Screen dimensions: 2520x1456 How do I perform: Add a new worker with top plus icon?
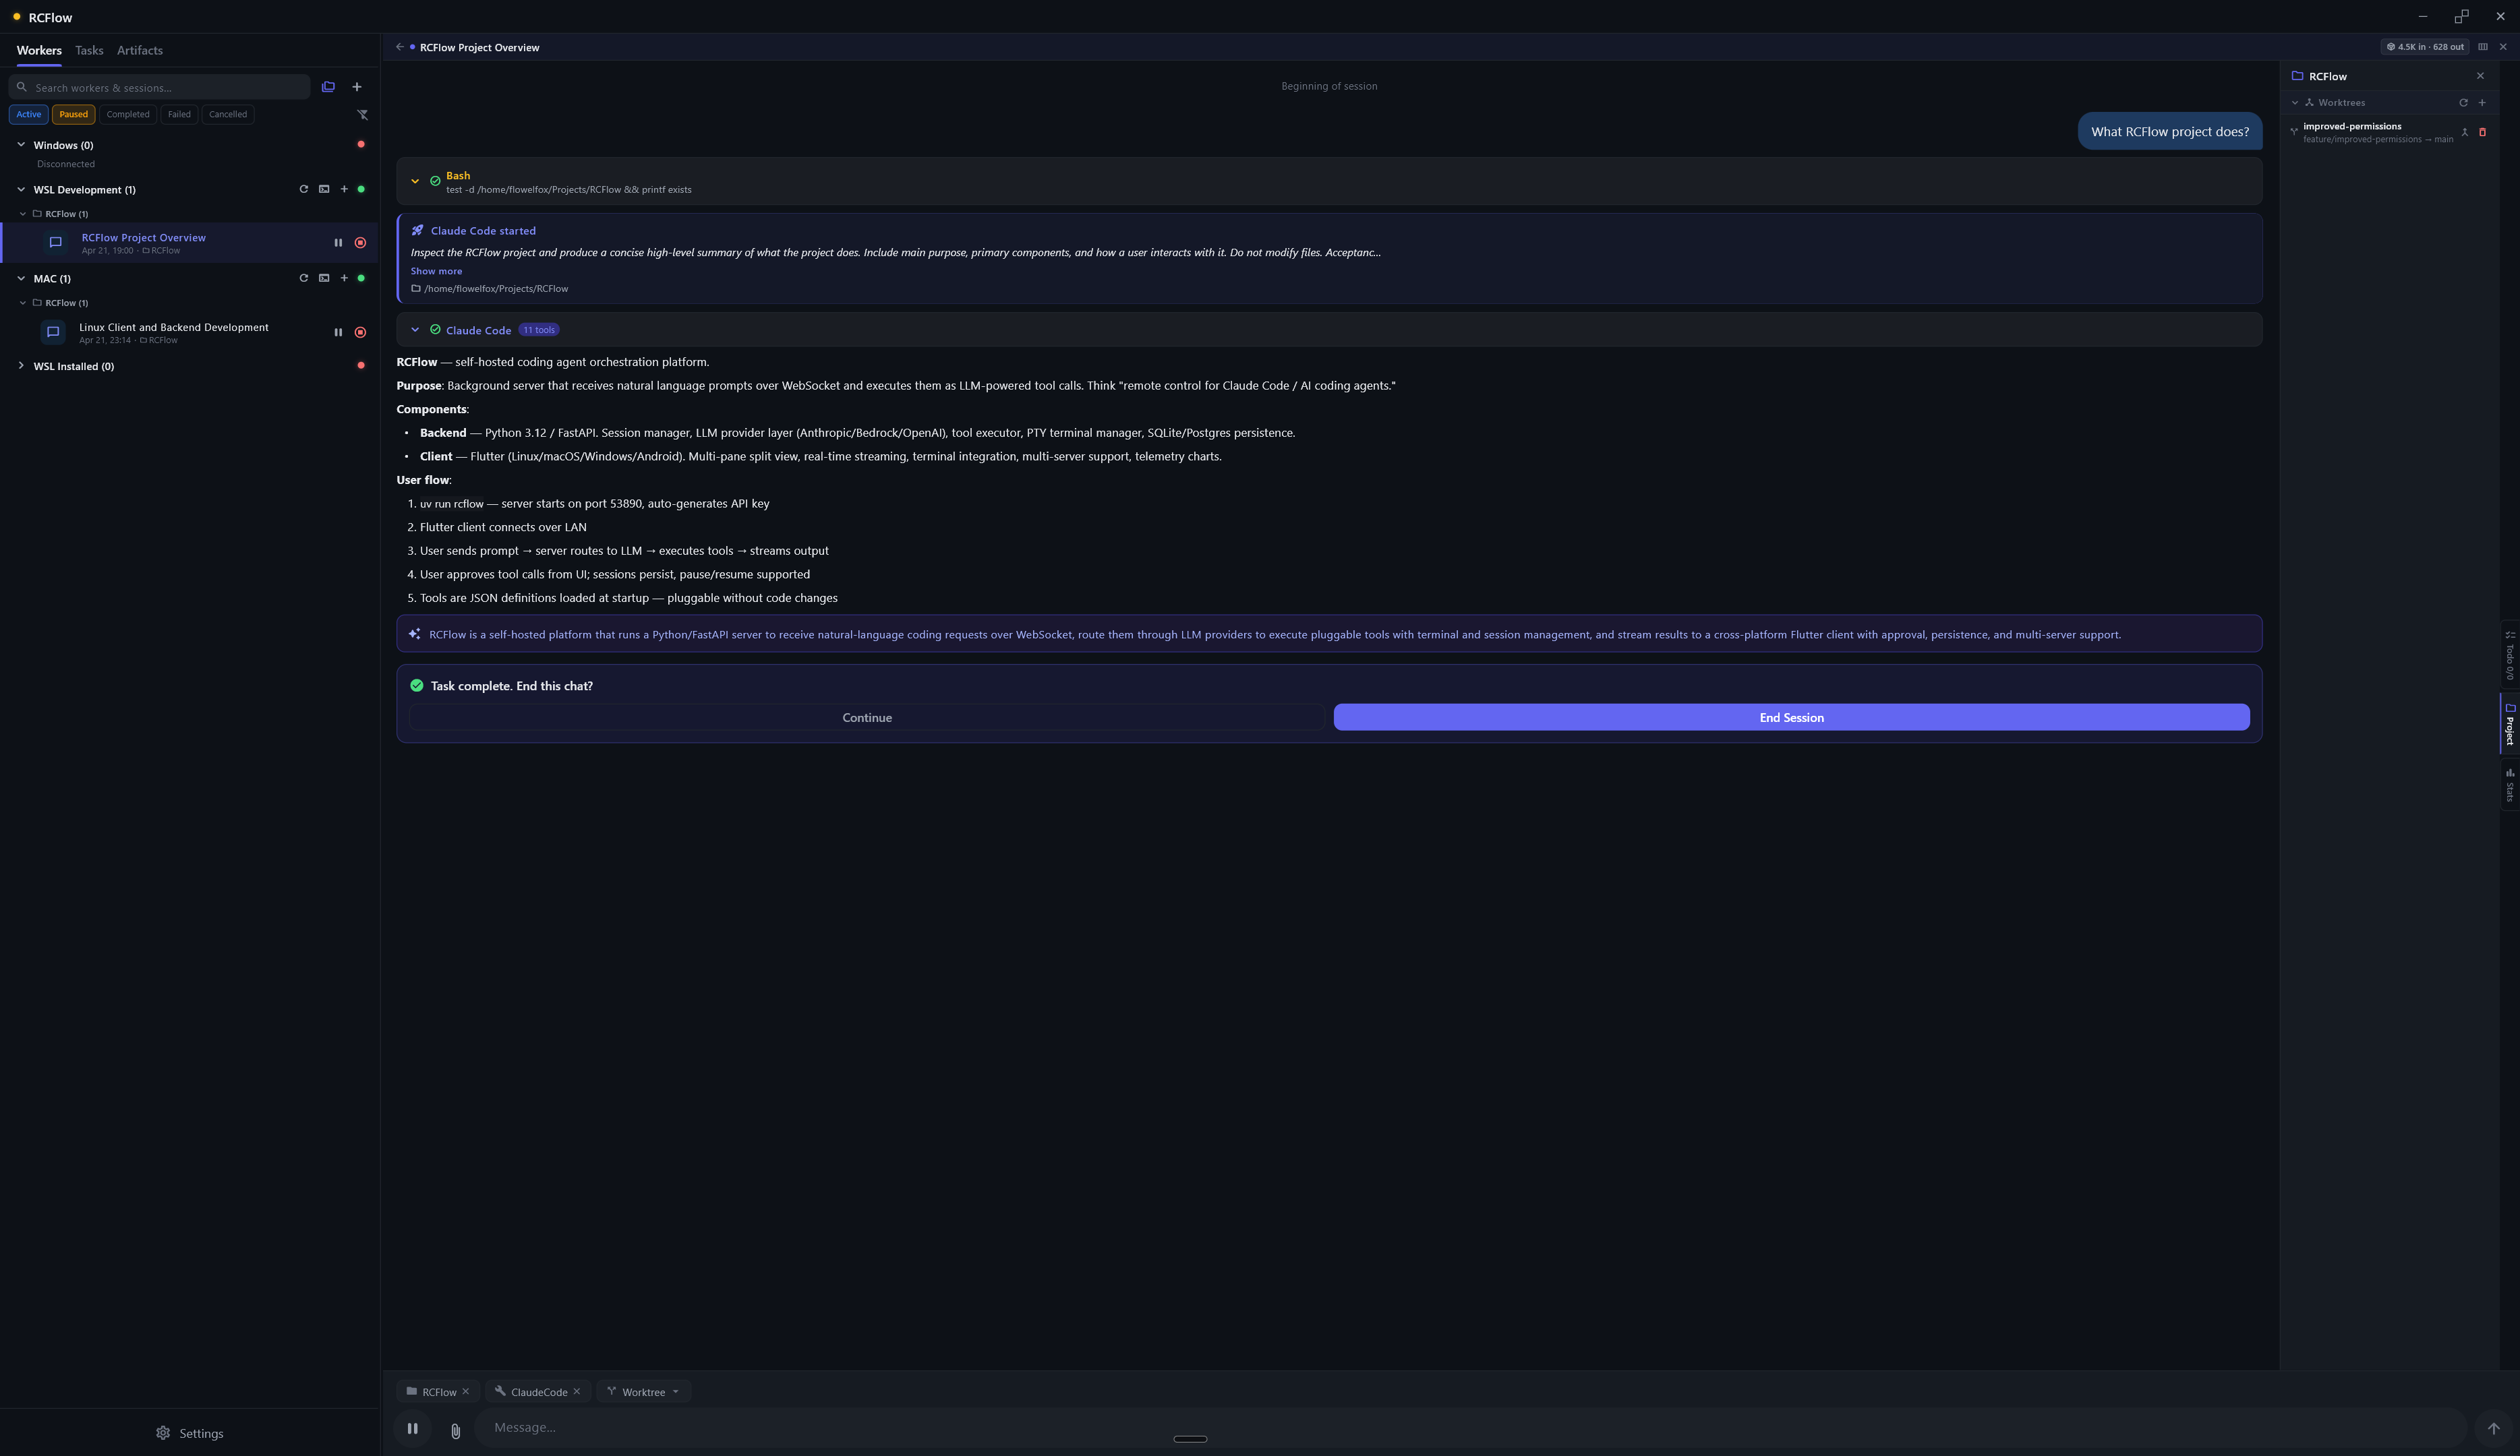(x=357, y=87)
